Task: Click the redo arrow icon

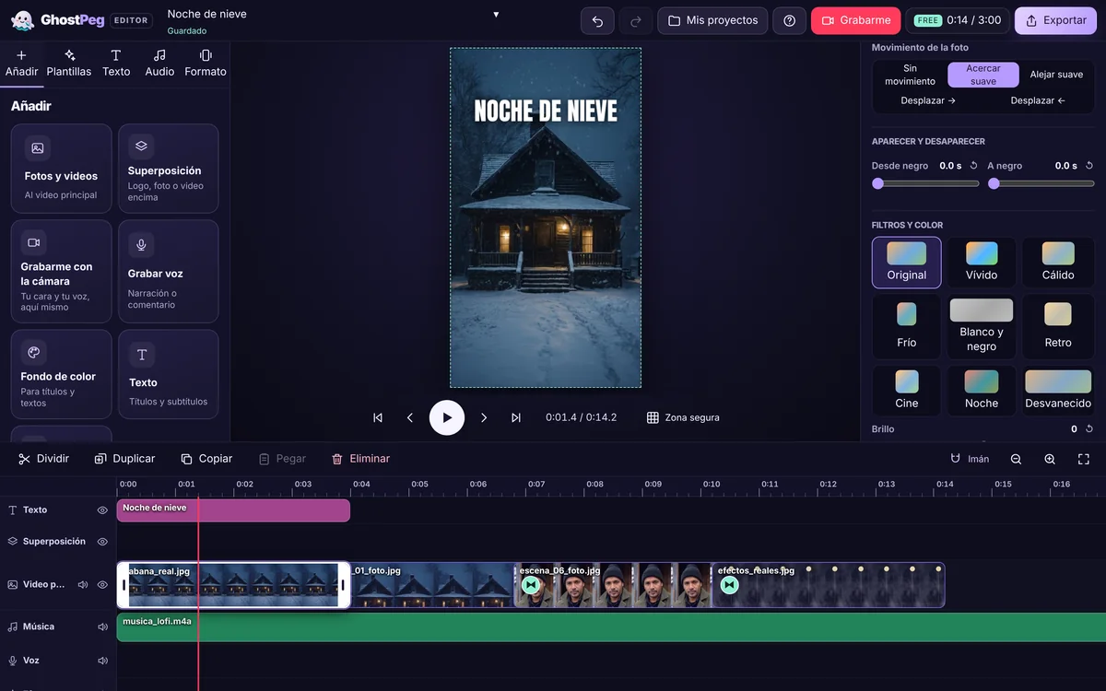Action: [x=635, y=20]
